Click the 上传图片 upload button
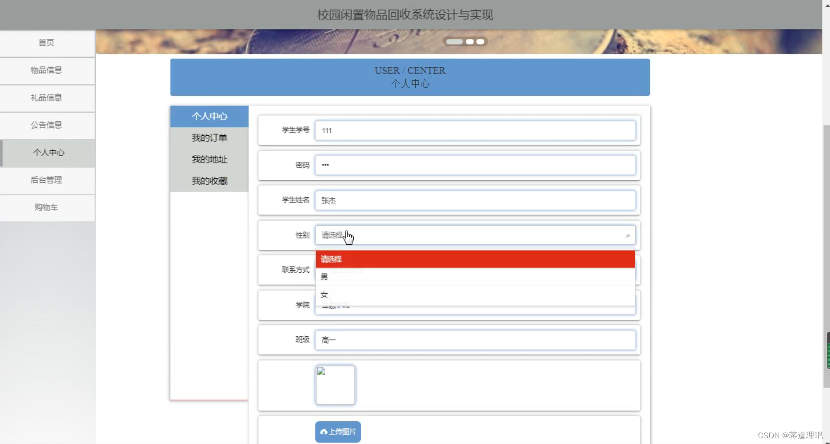 (337, 432)
